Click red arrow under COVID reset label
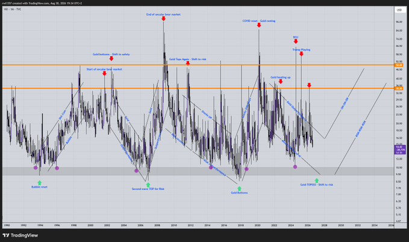The width and height of the screenshot is (409, 242). pyautogui.click(x=259, y=25)
